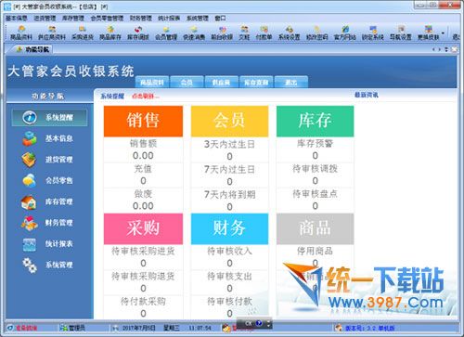Open 库存管理 menu in menu bar
This screenshot has height=337, width=464.
pyautogui.click(x=73, y=19)
